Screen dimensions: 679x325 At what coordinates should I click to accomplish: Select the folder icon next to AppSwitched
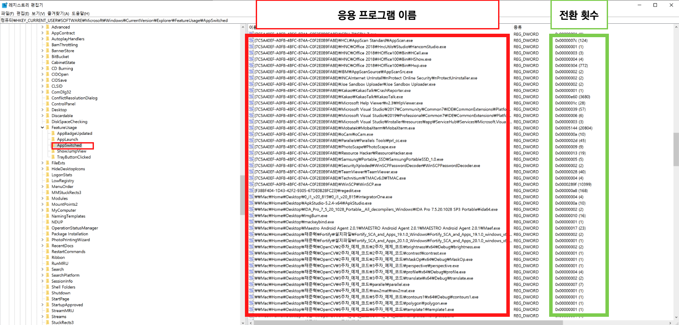click(54, 146)
